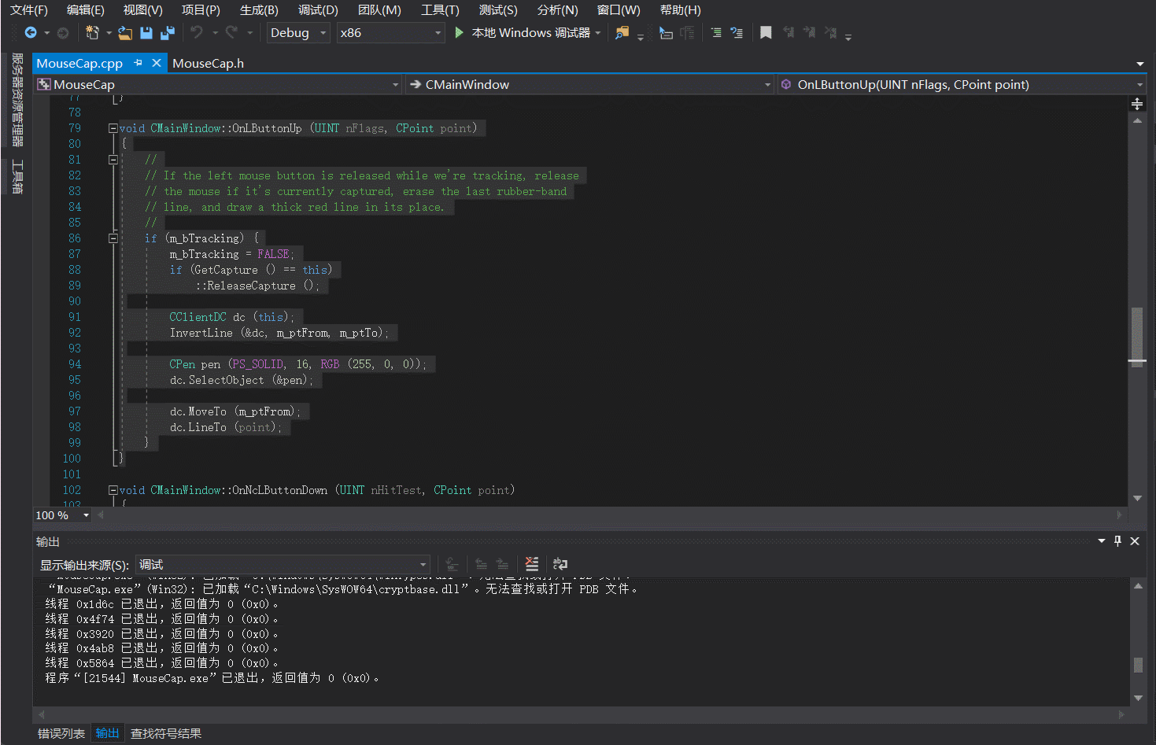
Task: Toggle word wrap in the Output panel
Action: [560, 564]
